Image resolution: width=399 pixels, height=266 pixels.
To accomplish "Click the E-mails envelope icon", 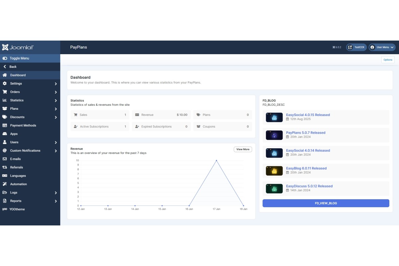I will [5, 159].
